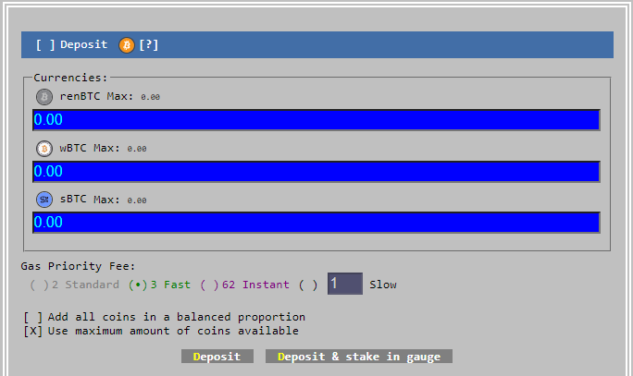This screenshot has width=633, height=376.
Task: Select the custom Slow gas fee radio
Action: tap(308, 285)
